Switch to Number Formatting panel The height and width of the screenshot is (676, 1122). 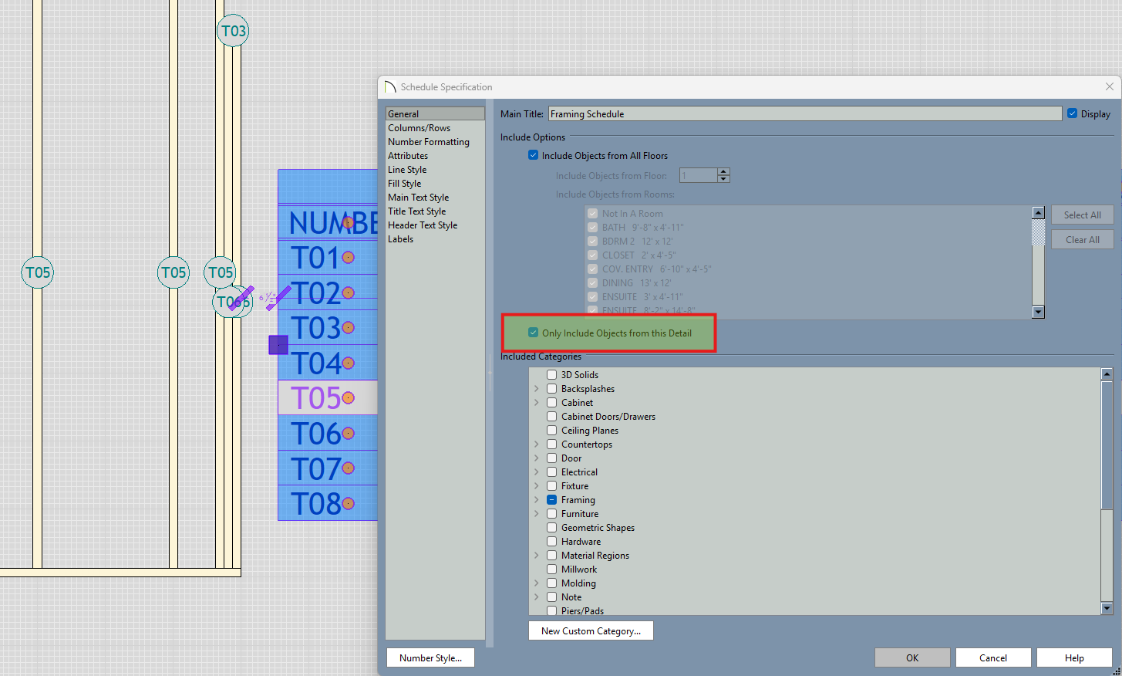[428, 142]
